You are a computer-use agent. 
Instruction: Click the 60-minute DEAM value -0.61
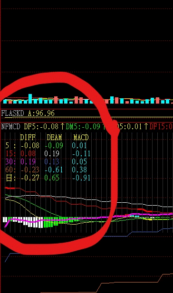click(54, 170)
